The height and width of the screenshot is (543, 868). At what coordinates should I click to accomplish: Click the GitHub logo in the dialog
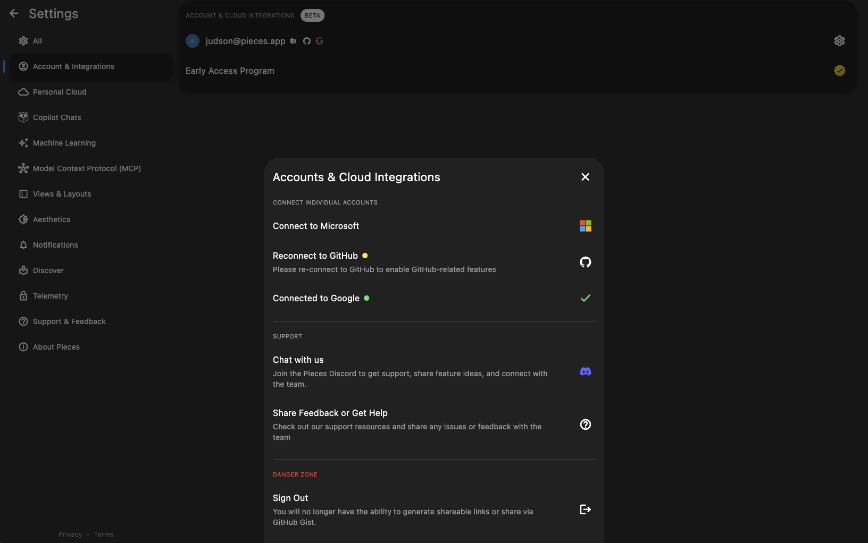(586, 262)
